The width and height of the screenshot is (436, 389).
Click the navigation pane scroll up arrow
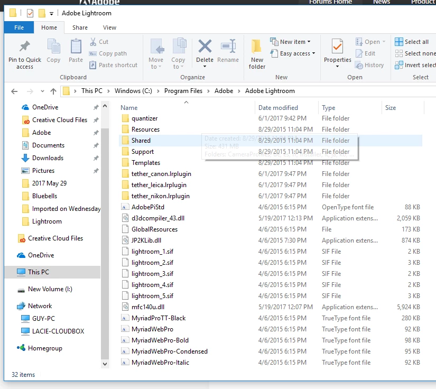point(105,106)
